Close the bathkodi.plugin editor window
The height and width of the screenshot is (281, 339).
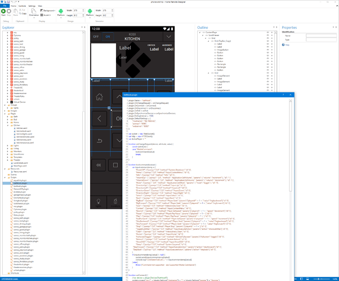tap(291, 95)
